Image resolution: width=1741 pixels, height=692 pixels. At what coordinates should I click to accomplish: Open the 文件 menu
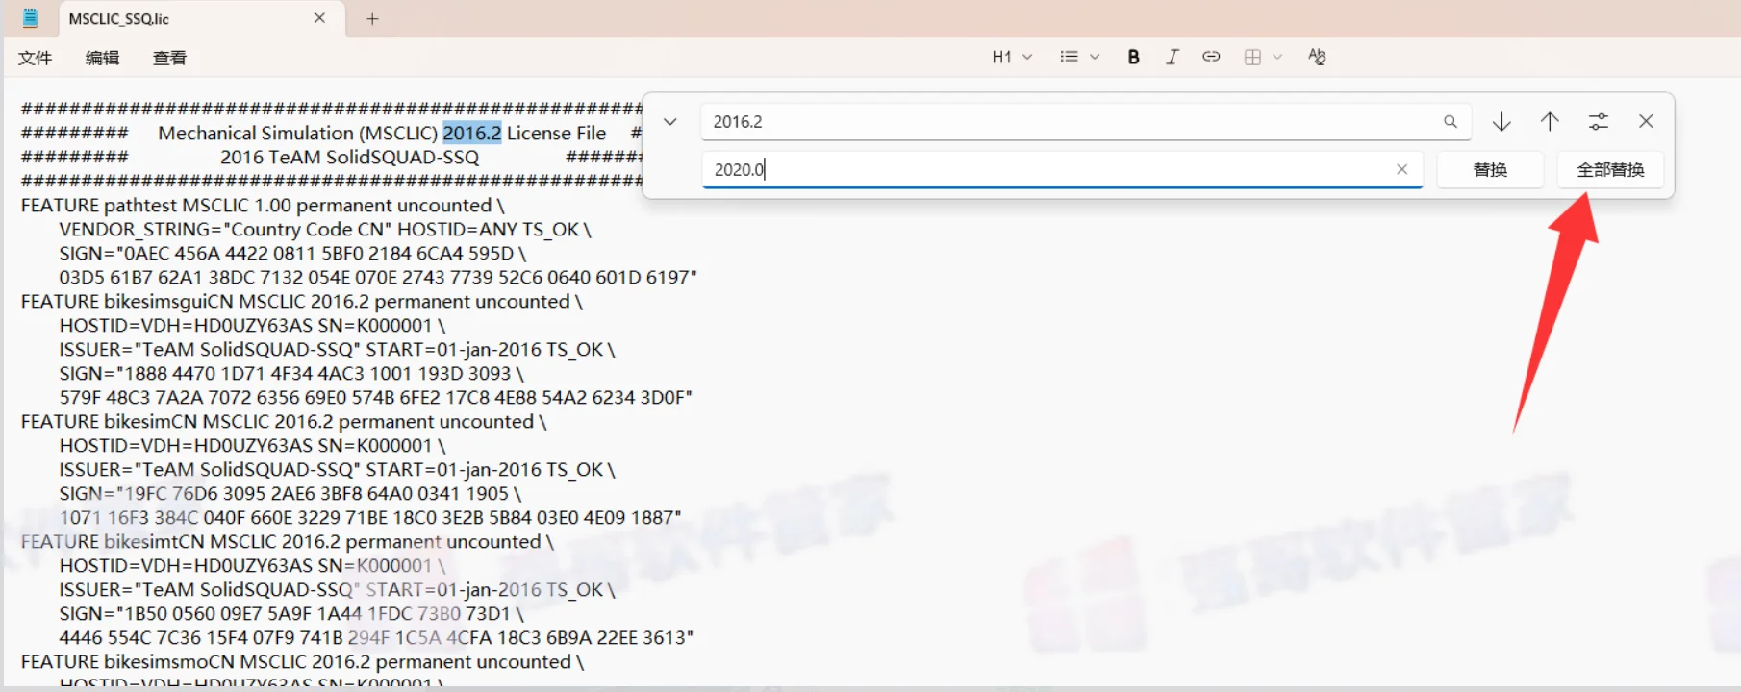tap(35, 58)
